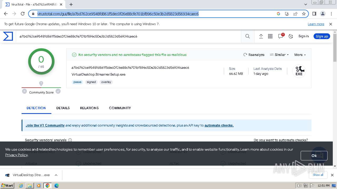
Task: Click the upload file icon
Action: [261, 36]
